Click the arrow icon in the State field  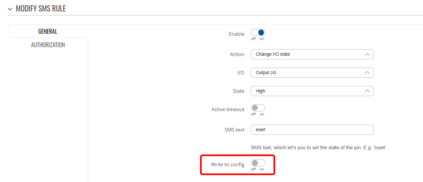pos(367,91)
